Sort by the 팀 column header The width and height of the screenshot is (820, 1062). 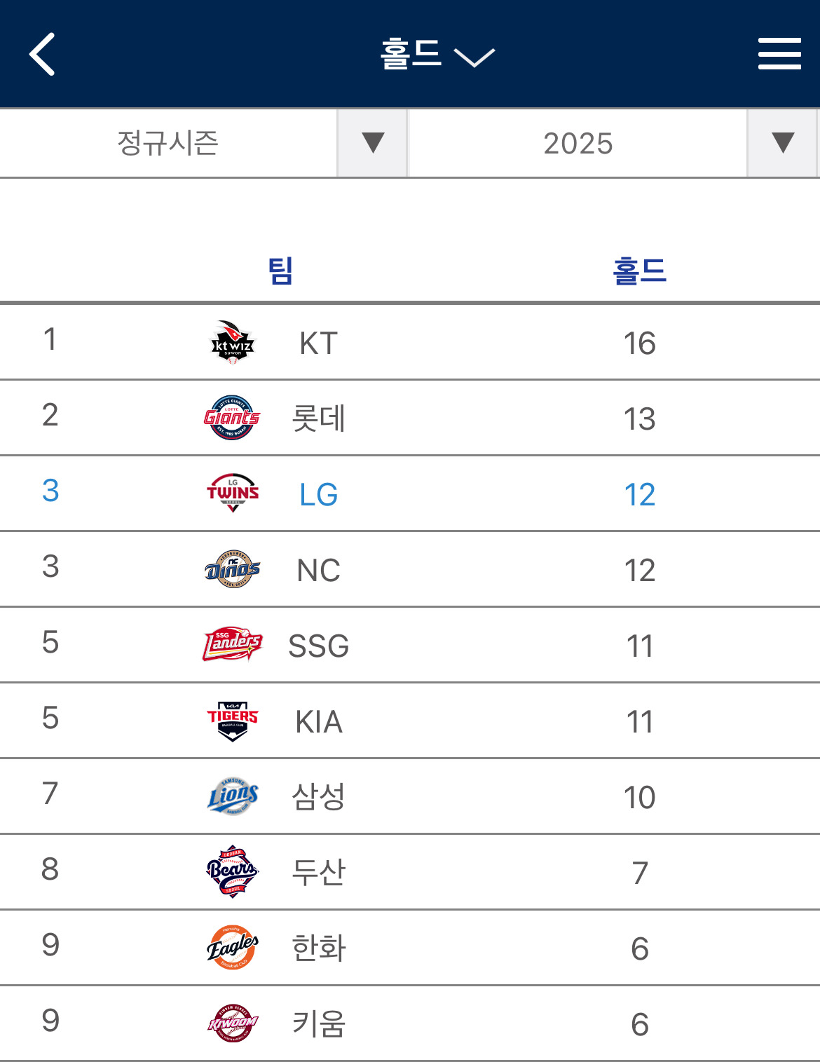[x=280, y=271]
